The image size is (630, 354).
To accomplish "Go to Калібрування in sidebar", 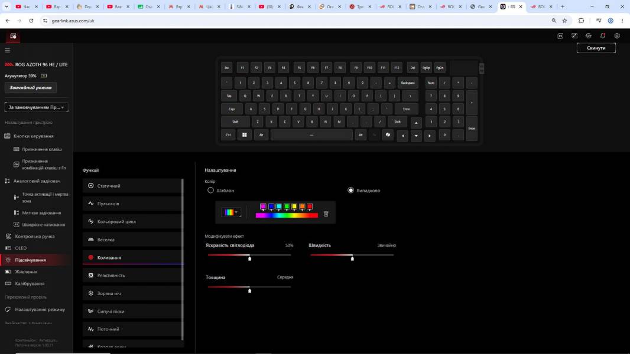I will pos(30,283).
